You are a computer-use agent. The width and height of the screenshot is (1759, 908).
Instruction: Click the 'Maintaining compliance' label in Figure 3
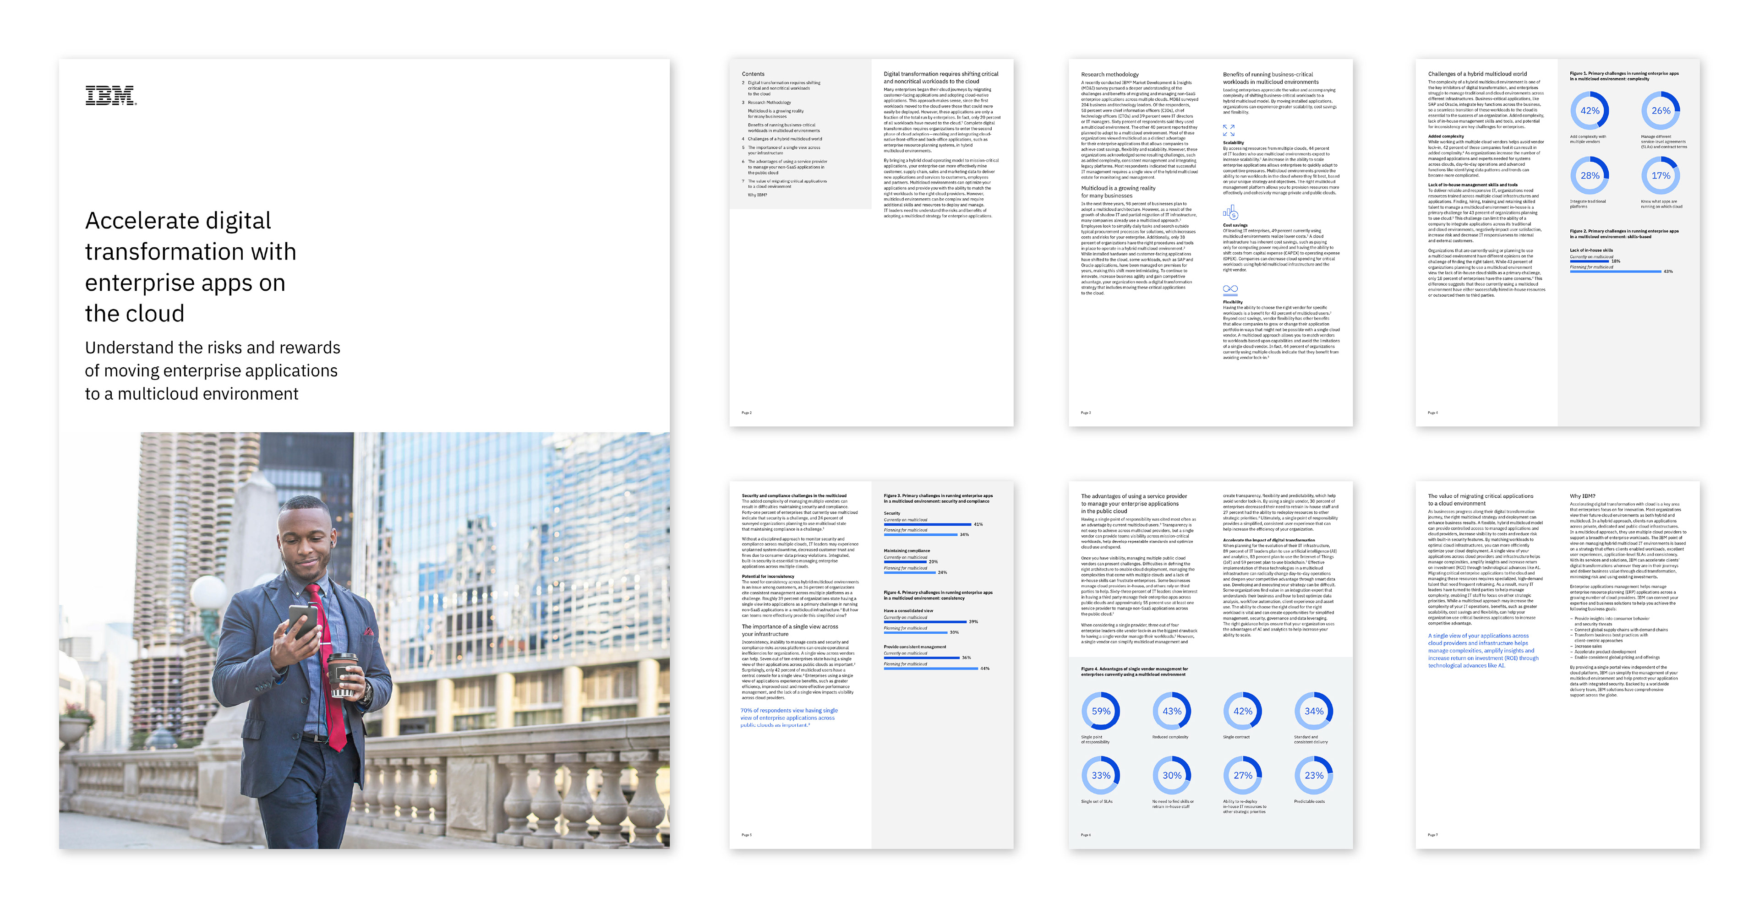(907, 551)
